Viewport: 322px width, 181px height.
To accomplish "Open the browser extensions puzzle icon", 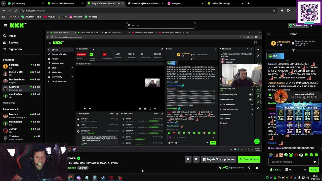I will tap(288, 11).
